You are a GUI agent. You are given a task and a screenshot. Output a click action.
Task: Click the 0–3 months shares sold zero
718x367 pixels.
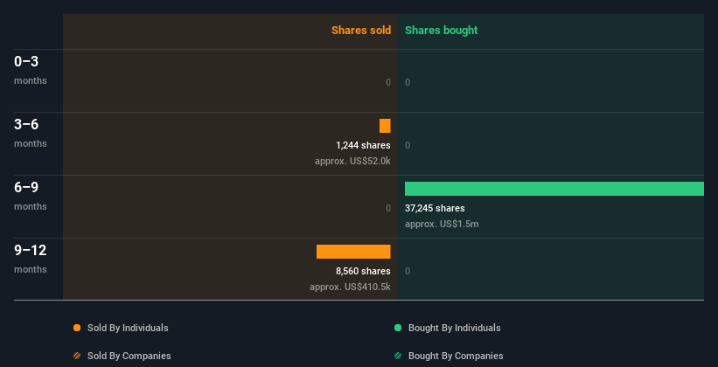(x=388, y=82)
